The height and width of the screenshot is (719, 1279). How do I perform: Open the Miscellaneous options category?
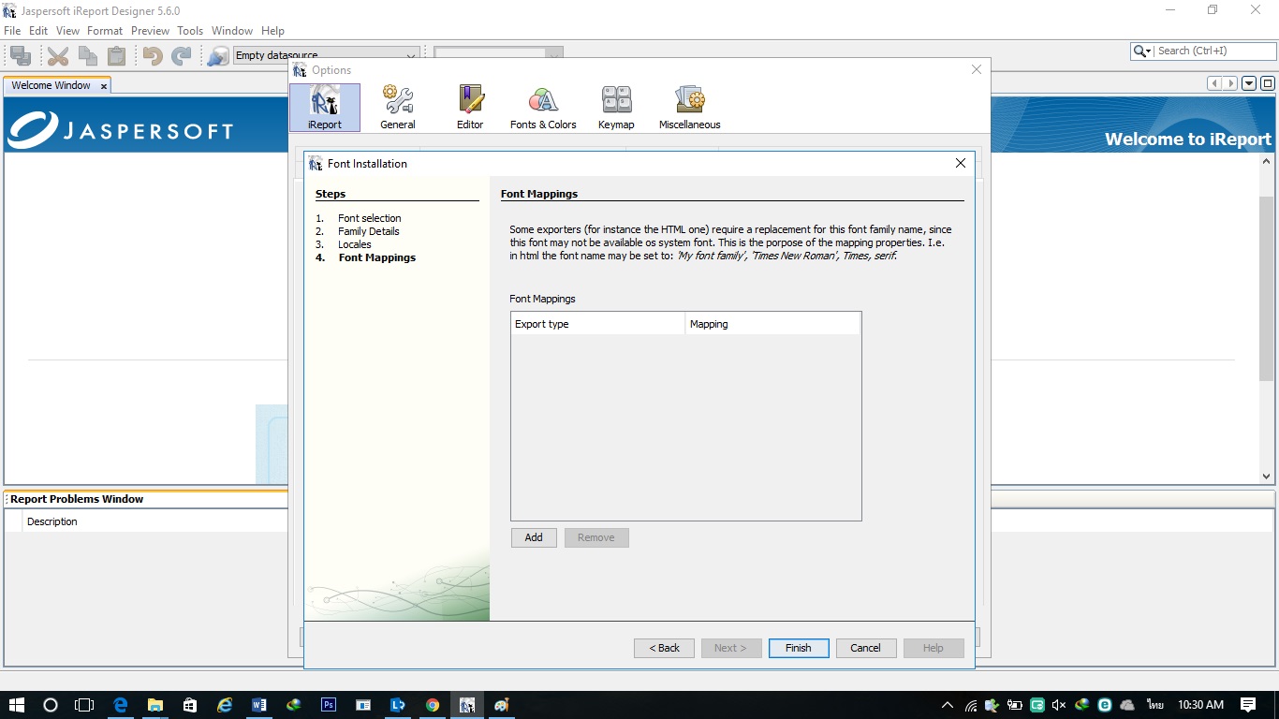pos(689,107)
